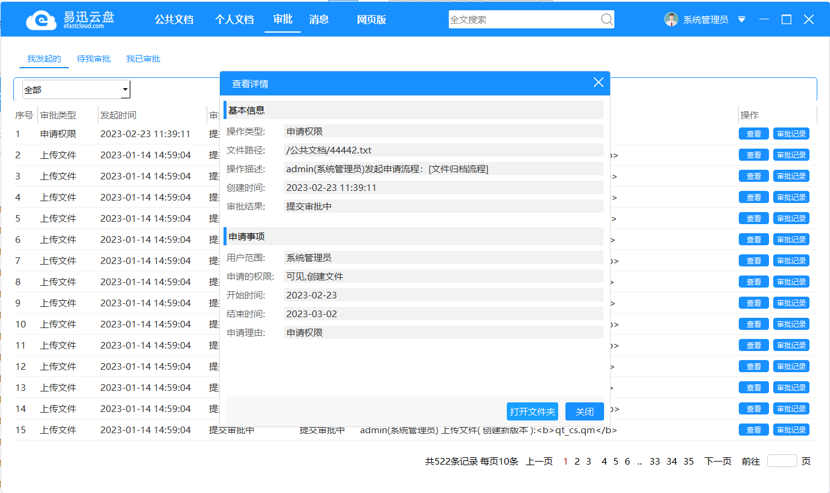Switch to the 审批 tab

click(283, 19)
